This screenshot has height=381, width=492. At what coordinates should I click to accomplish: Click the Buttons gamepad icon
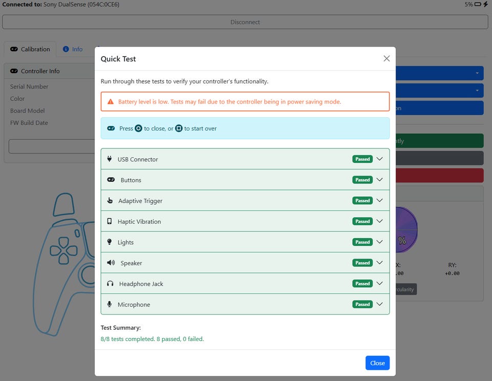tap(111, 180)
